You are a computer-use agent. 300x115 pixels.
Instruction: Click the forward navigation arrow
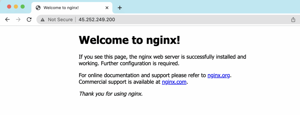pos(18,20)
